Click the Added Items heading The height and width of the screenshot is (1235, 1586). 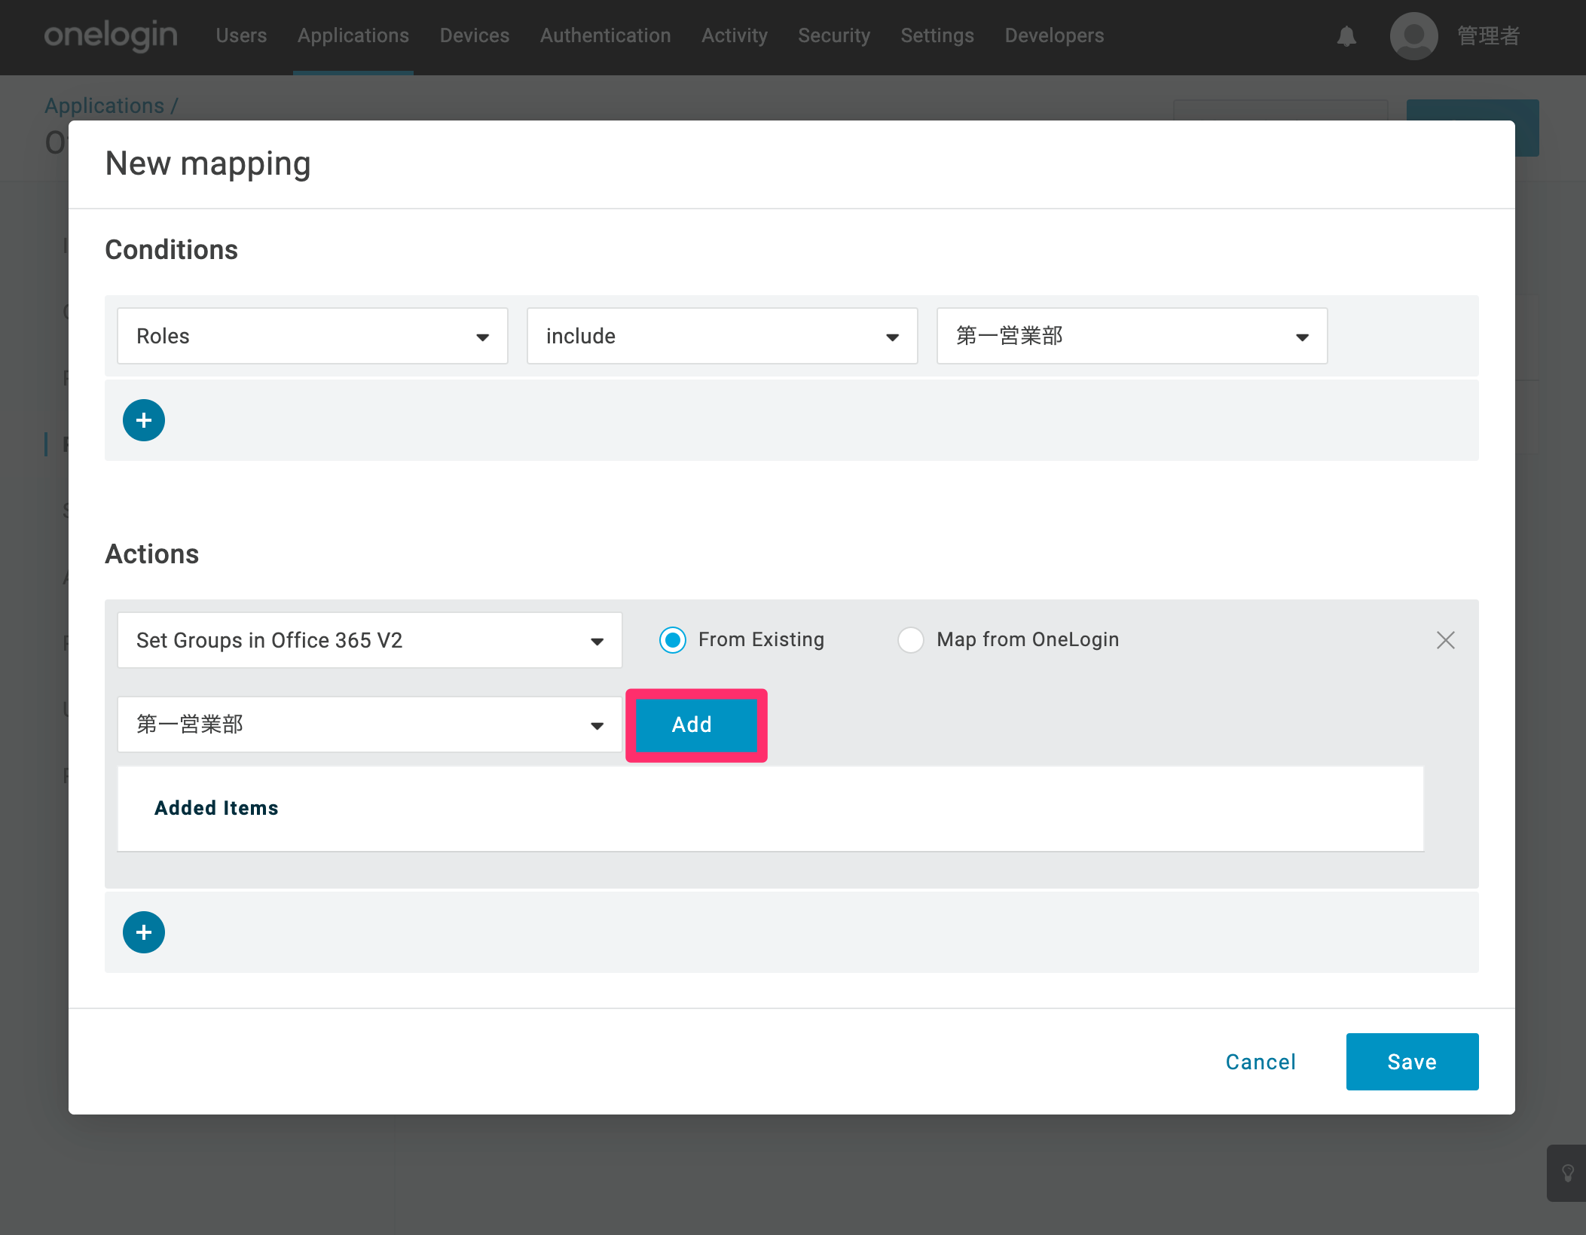tap(216, 808)
